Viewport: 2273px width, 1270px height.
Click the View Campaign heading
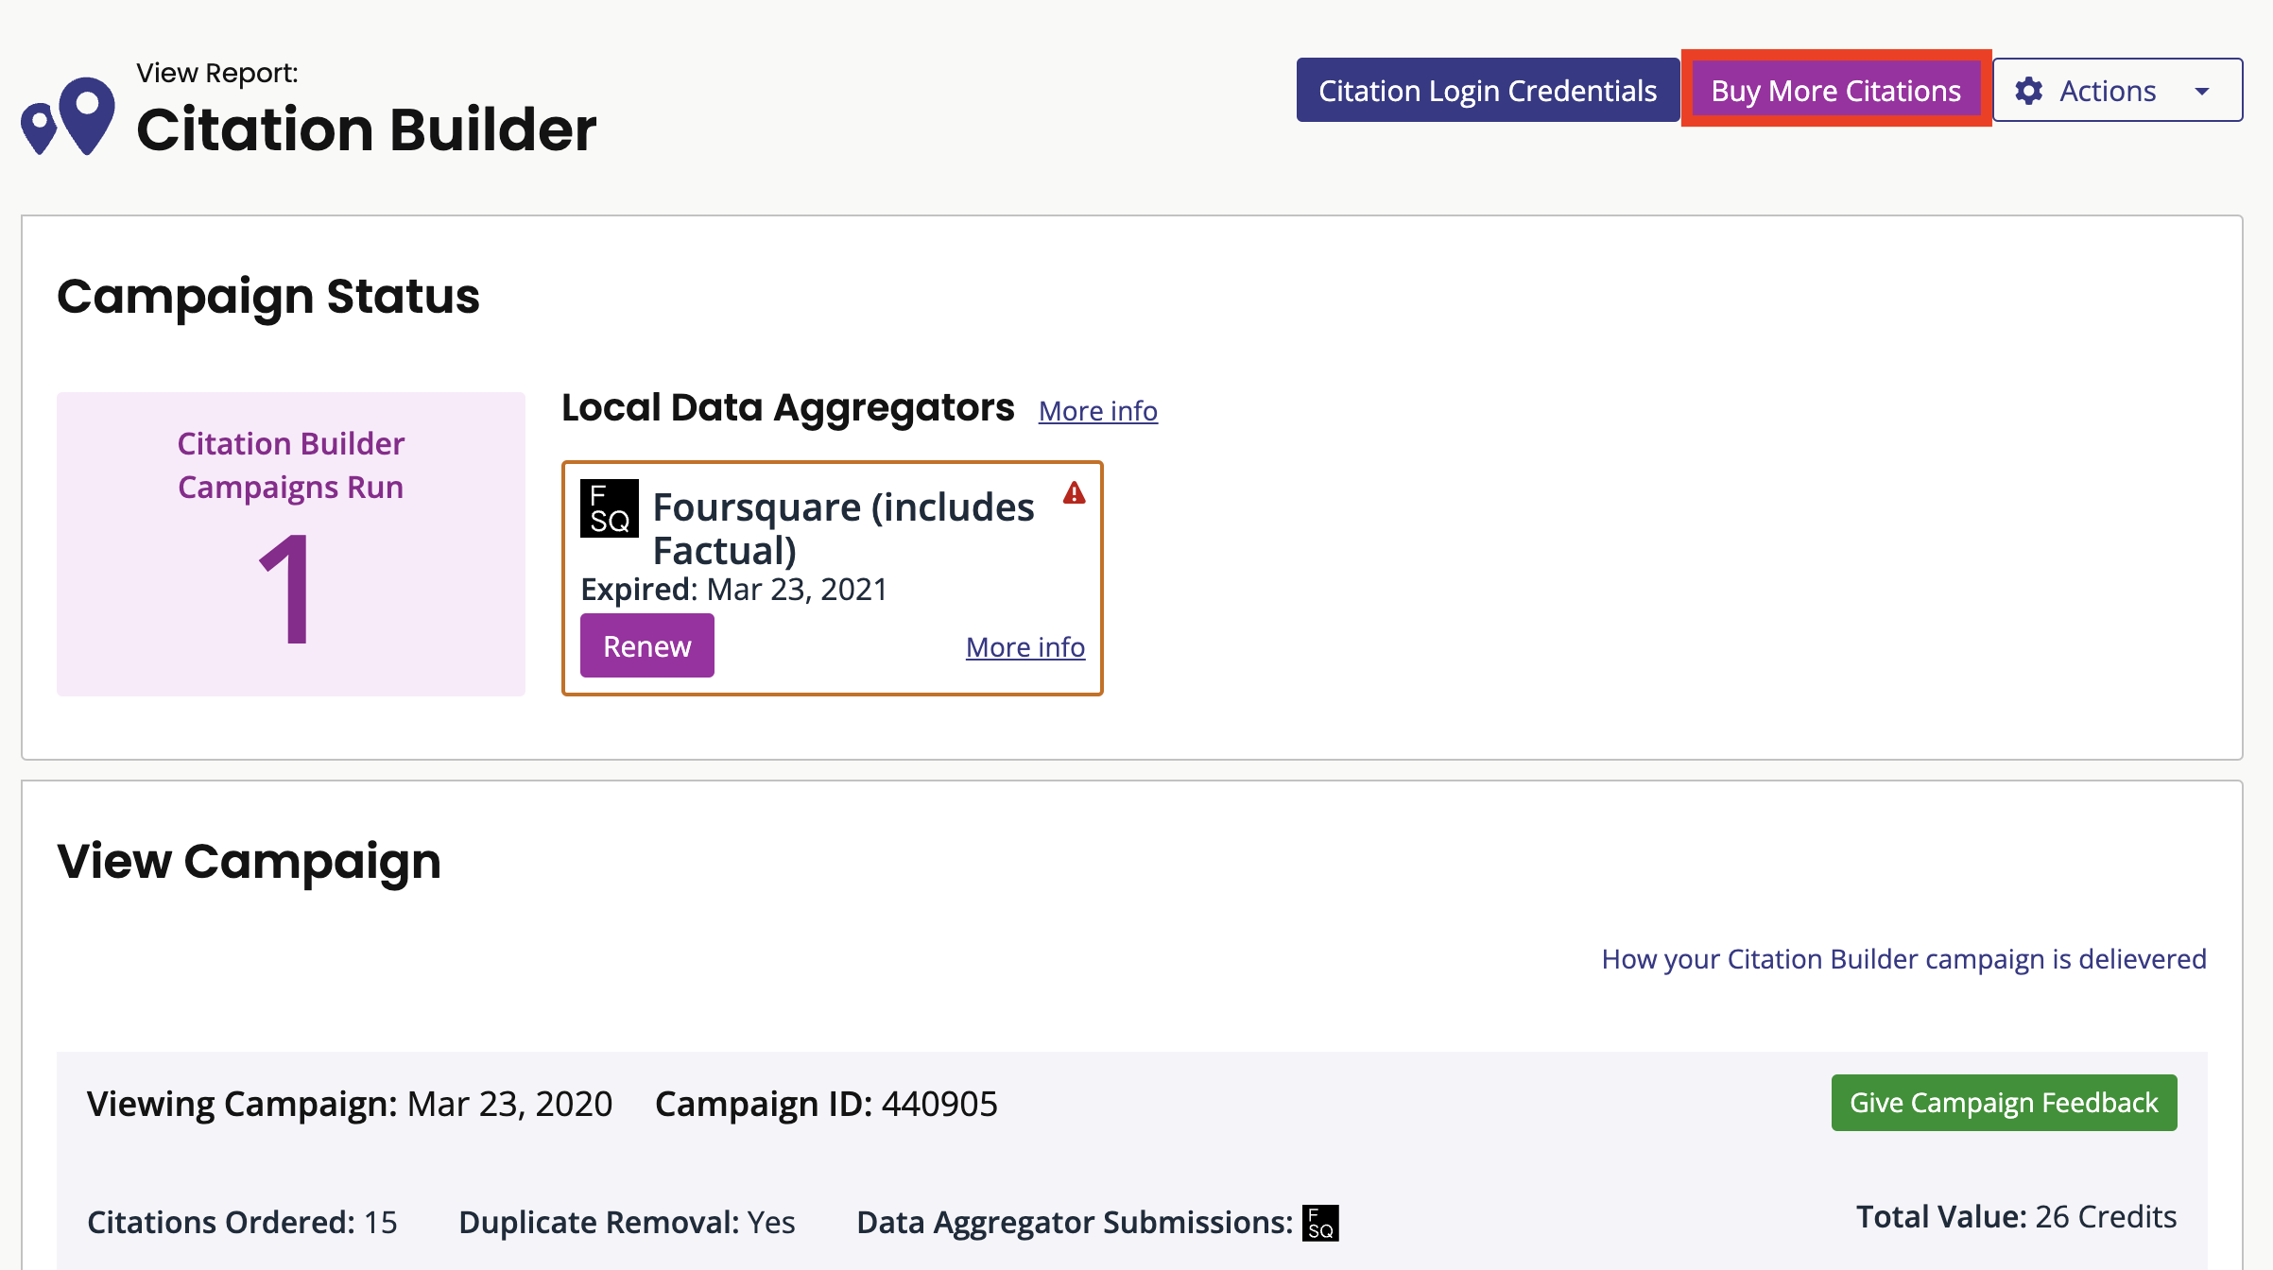coord(250,862)
